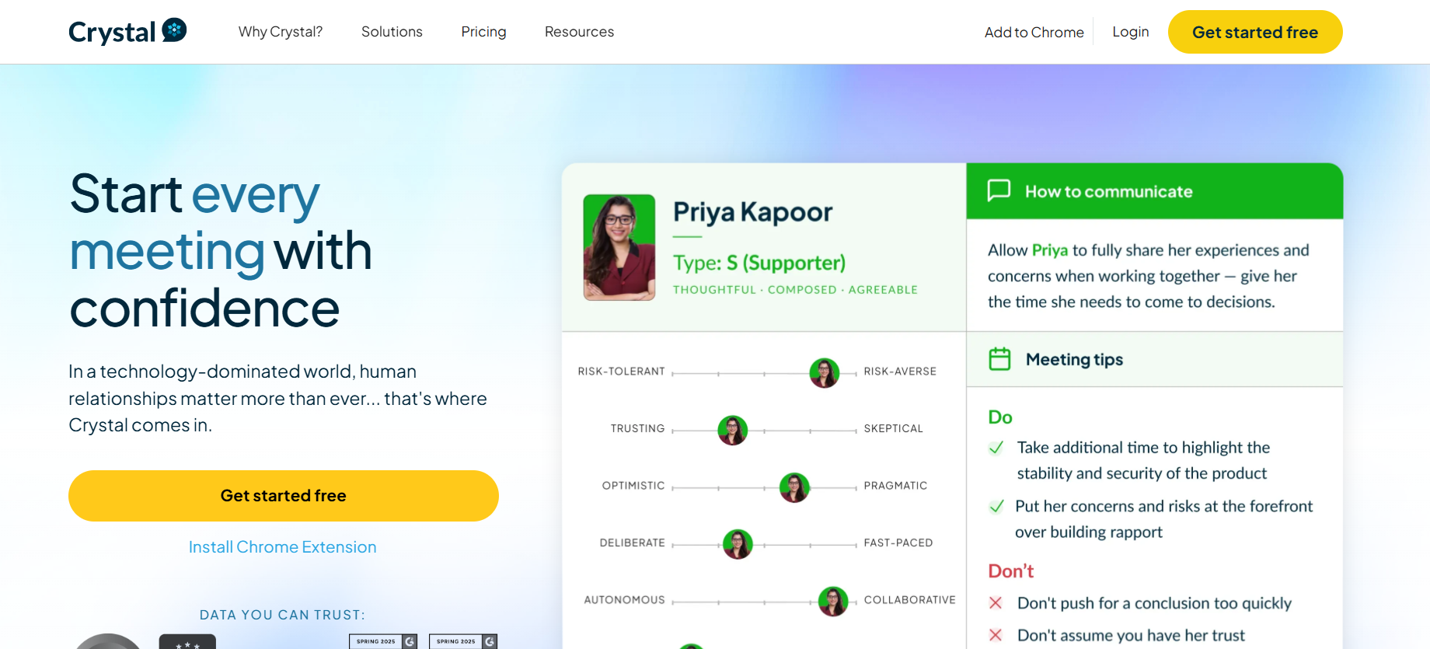Viewport: 1430px width, 649px height.
Task: Click 'TRUSTING' label
Action: [x=637, y=429]
